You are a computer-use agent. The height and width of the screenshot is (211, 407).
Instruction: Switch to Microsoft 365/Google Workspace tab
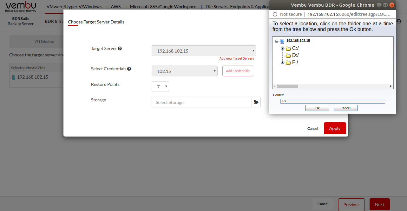coord(163,7)
